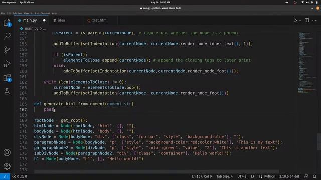Run the Python file with play button
Screen dimensions: 321x180
point(295,20)
